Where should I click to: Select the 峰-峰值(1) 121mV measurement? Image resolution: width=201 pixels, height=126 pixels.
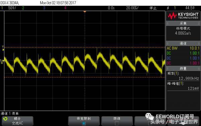183,86
